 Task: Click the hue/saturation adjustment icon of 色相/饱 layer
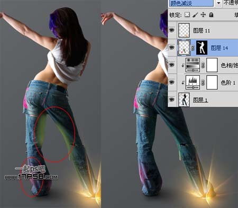point(193,65)
